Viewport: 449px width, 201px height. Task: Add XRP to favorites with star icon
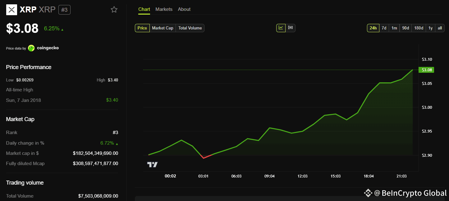(114, 10)
